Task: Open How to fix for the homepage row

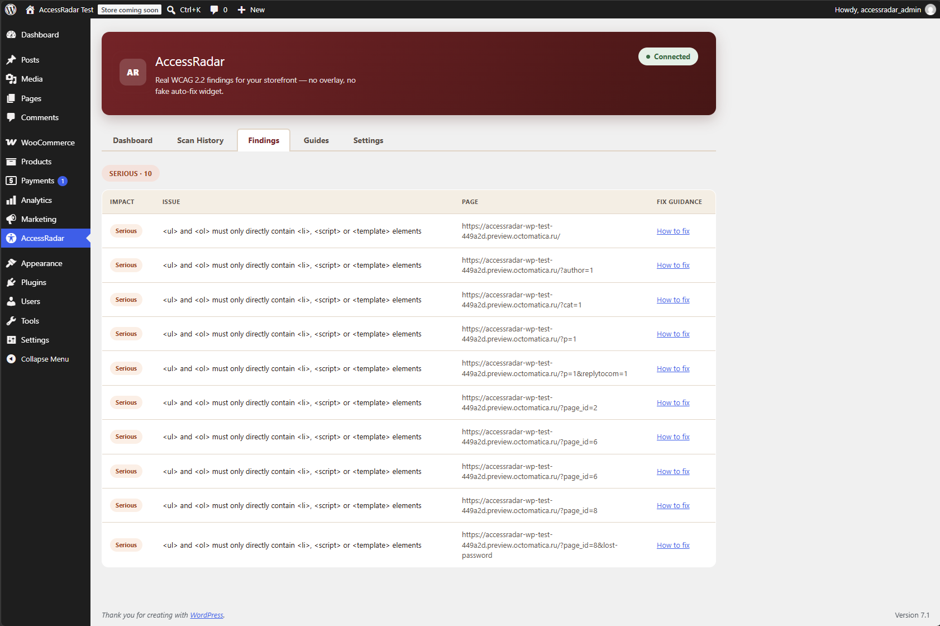Action: pos(673,231)
